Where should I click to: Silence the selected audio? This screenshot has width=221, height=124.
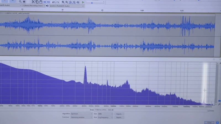(48, 2)
